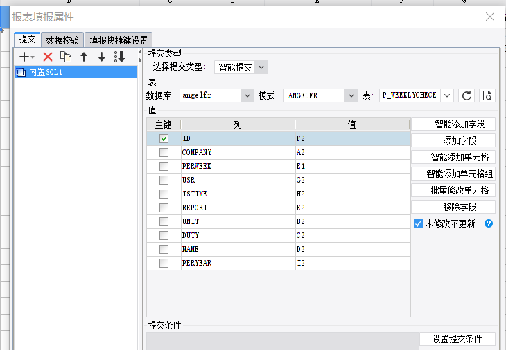Preview table data icon
The image size is (506, 350).
click(487, 95)
